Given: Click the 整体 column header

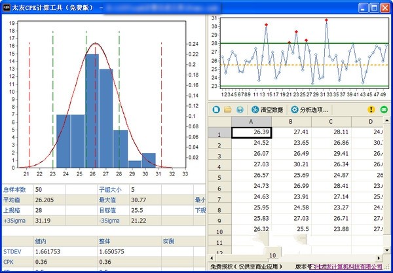Looking at the screenshot, I should click(x=105, y=242).
